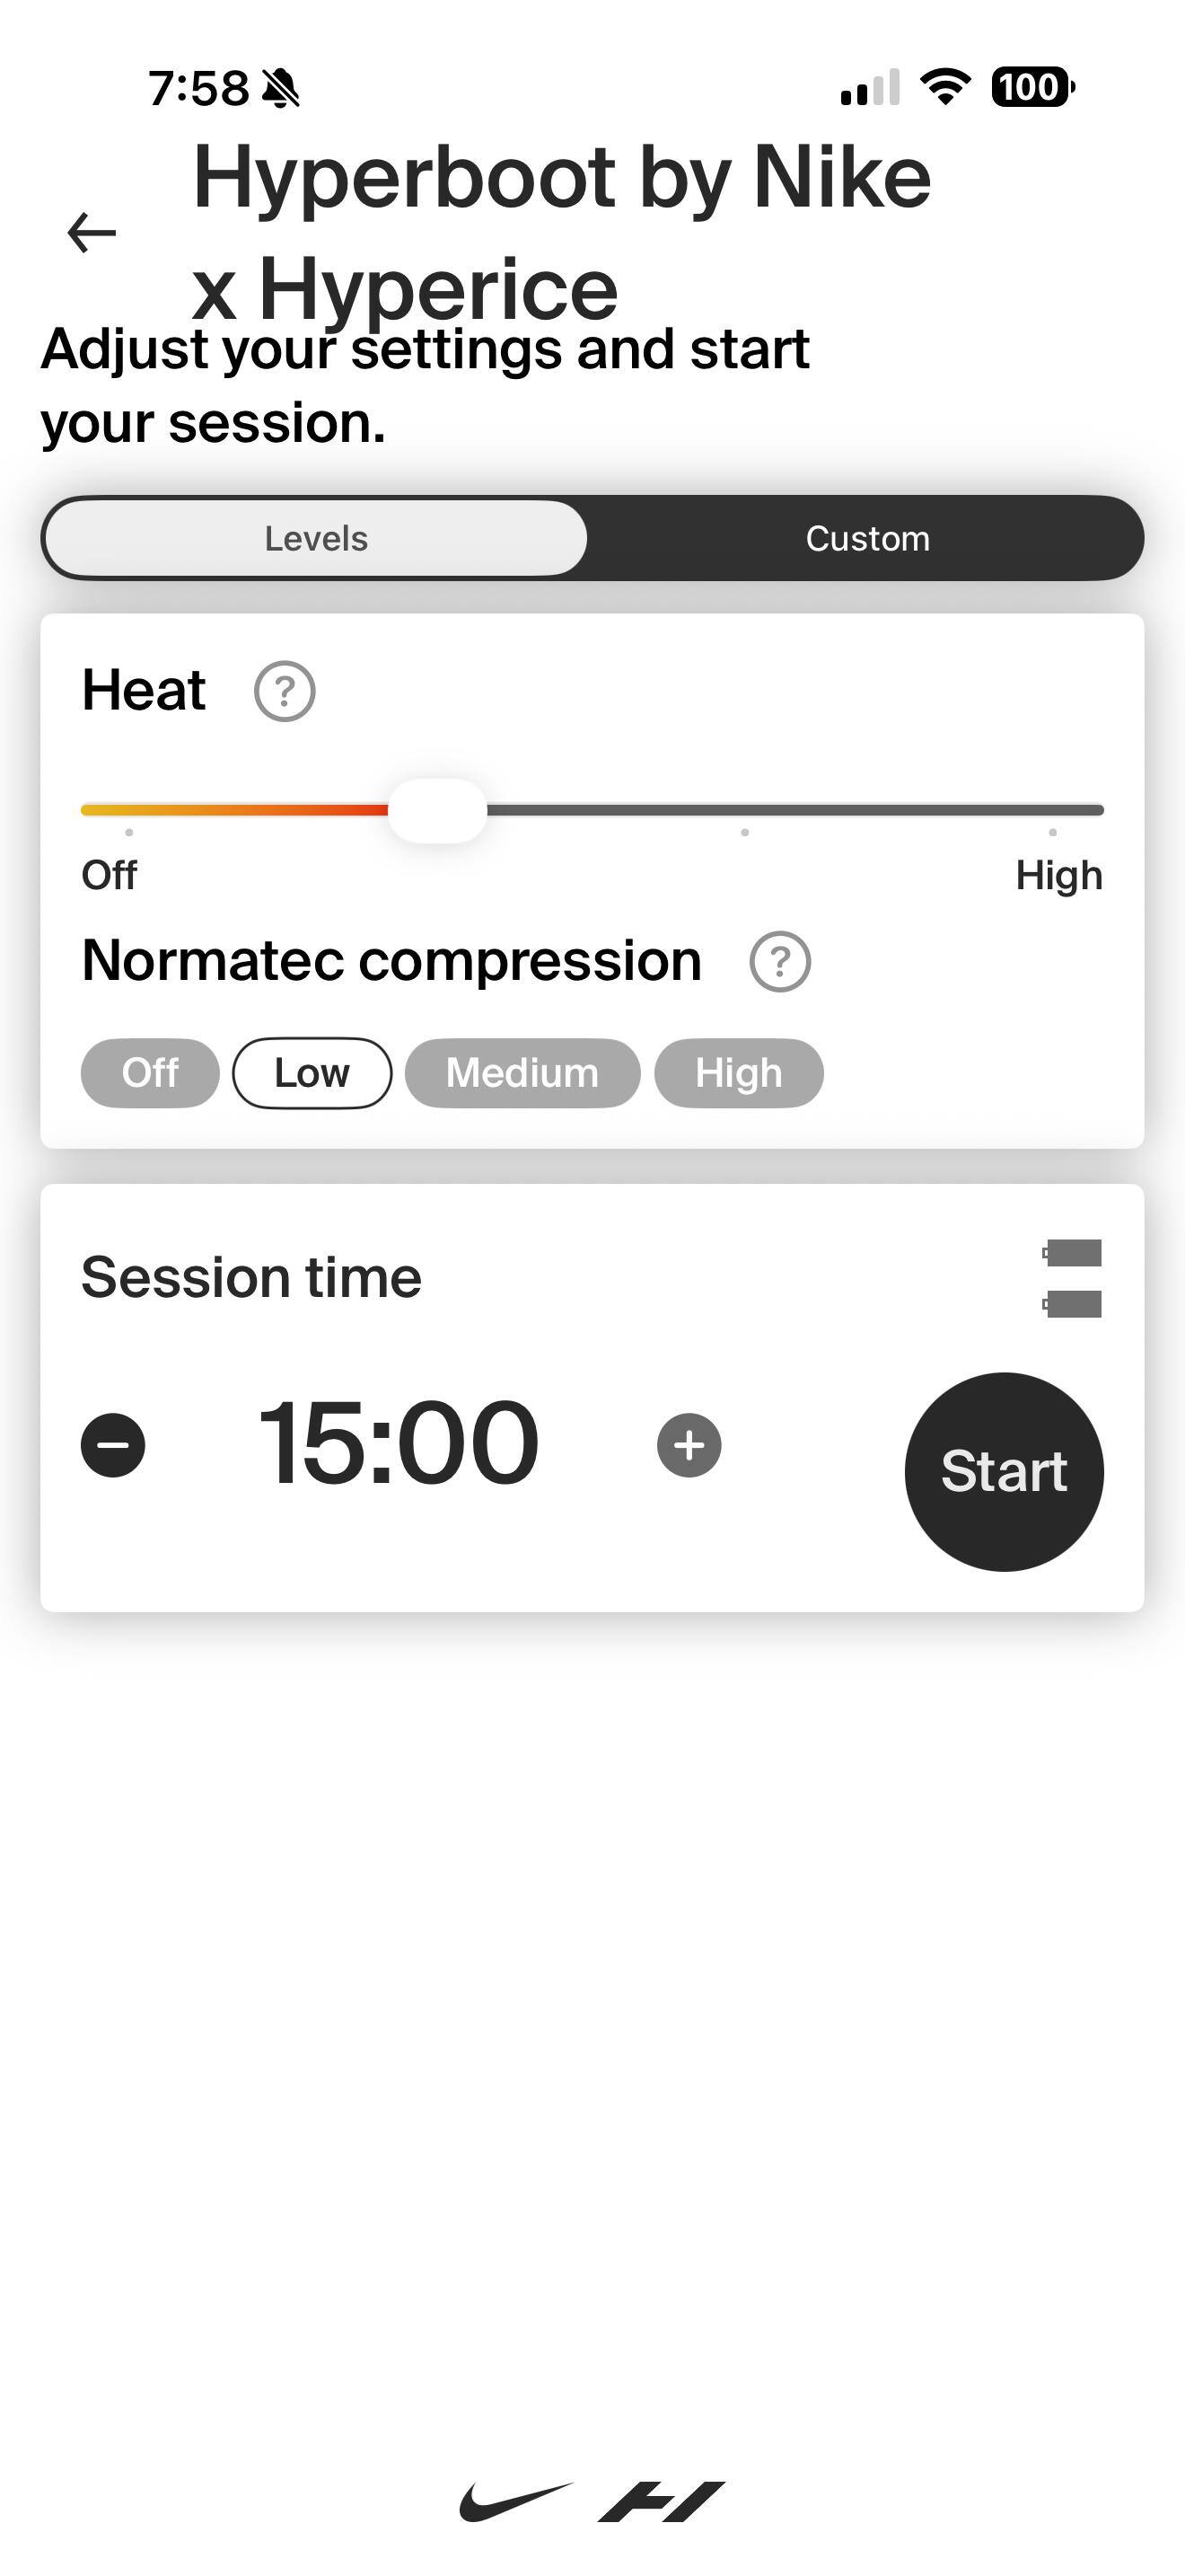Tap the silent mode bell icon

(x=281, y=88)
